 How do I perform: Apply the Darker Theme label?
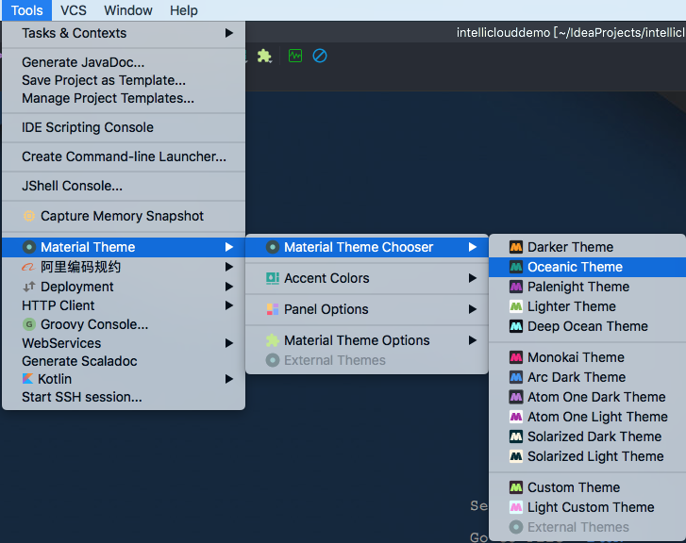570,247
